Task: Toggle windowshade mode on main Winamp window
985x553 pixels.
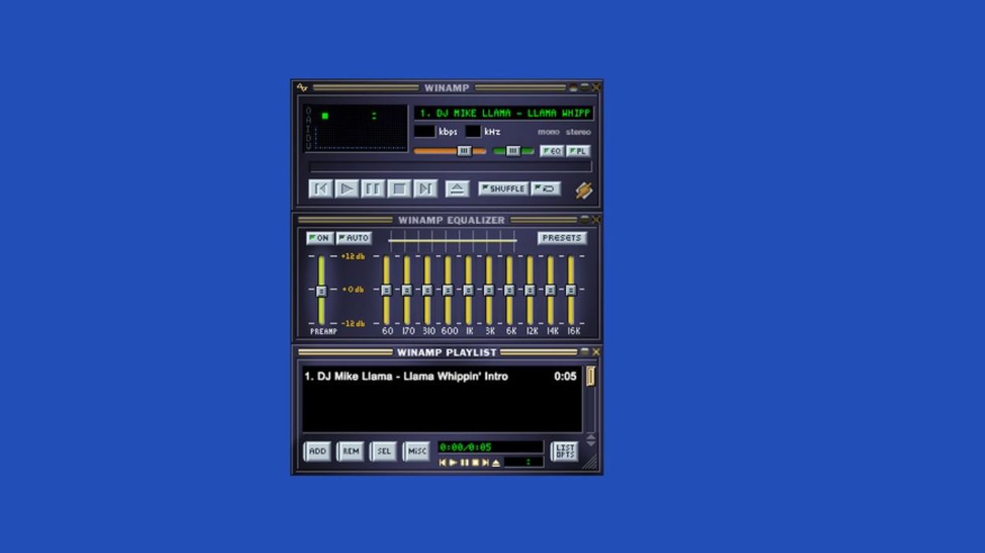Action: click(585, 88)
